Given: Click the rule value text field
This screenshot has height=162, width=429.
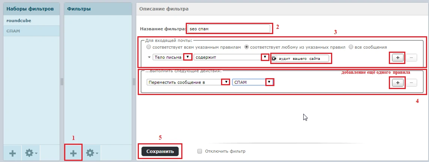Looking at the screenshot, I should pos(300,58).
